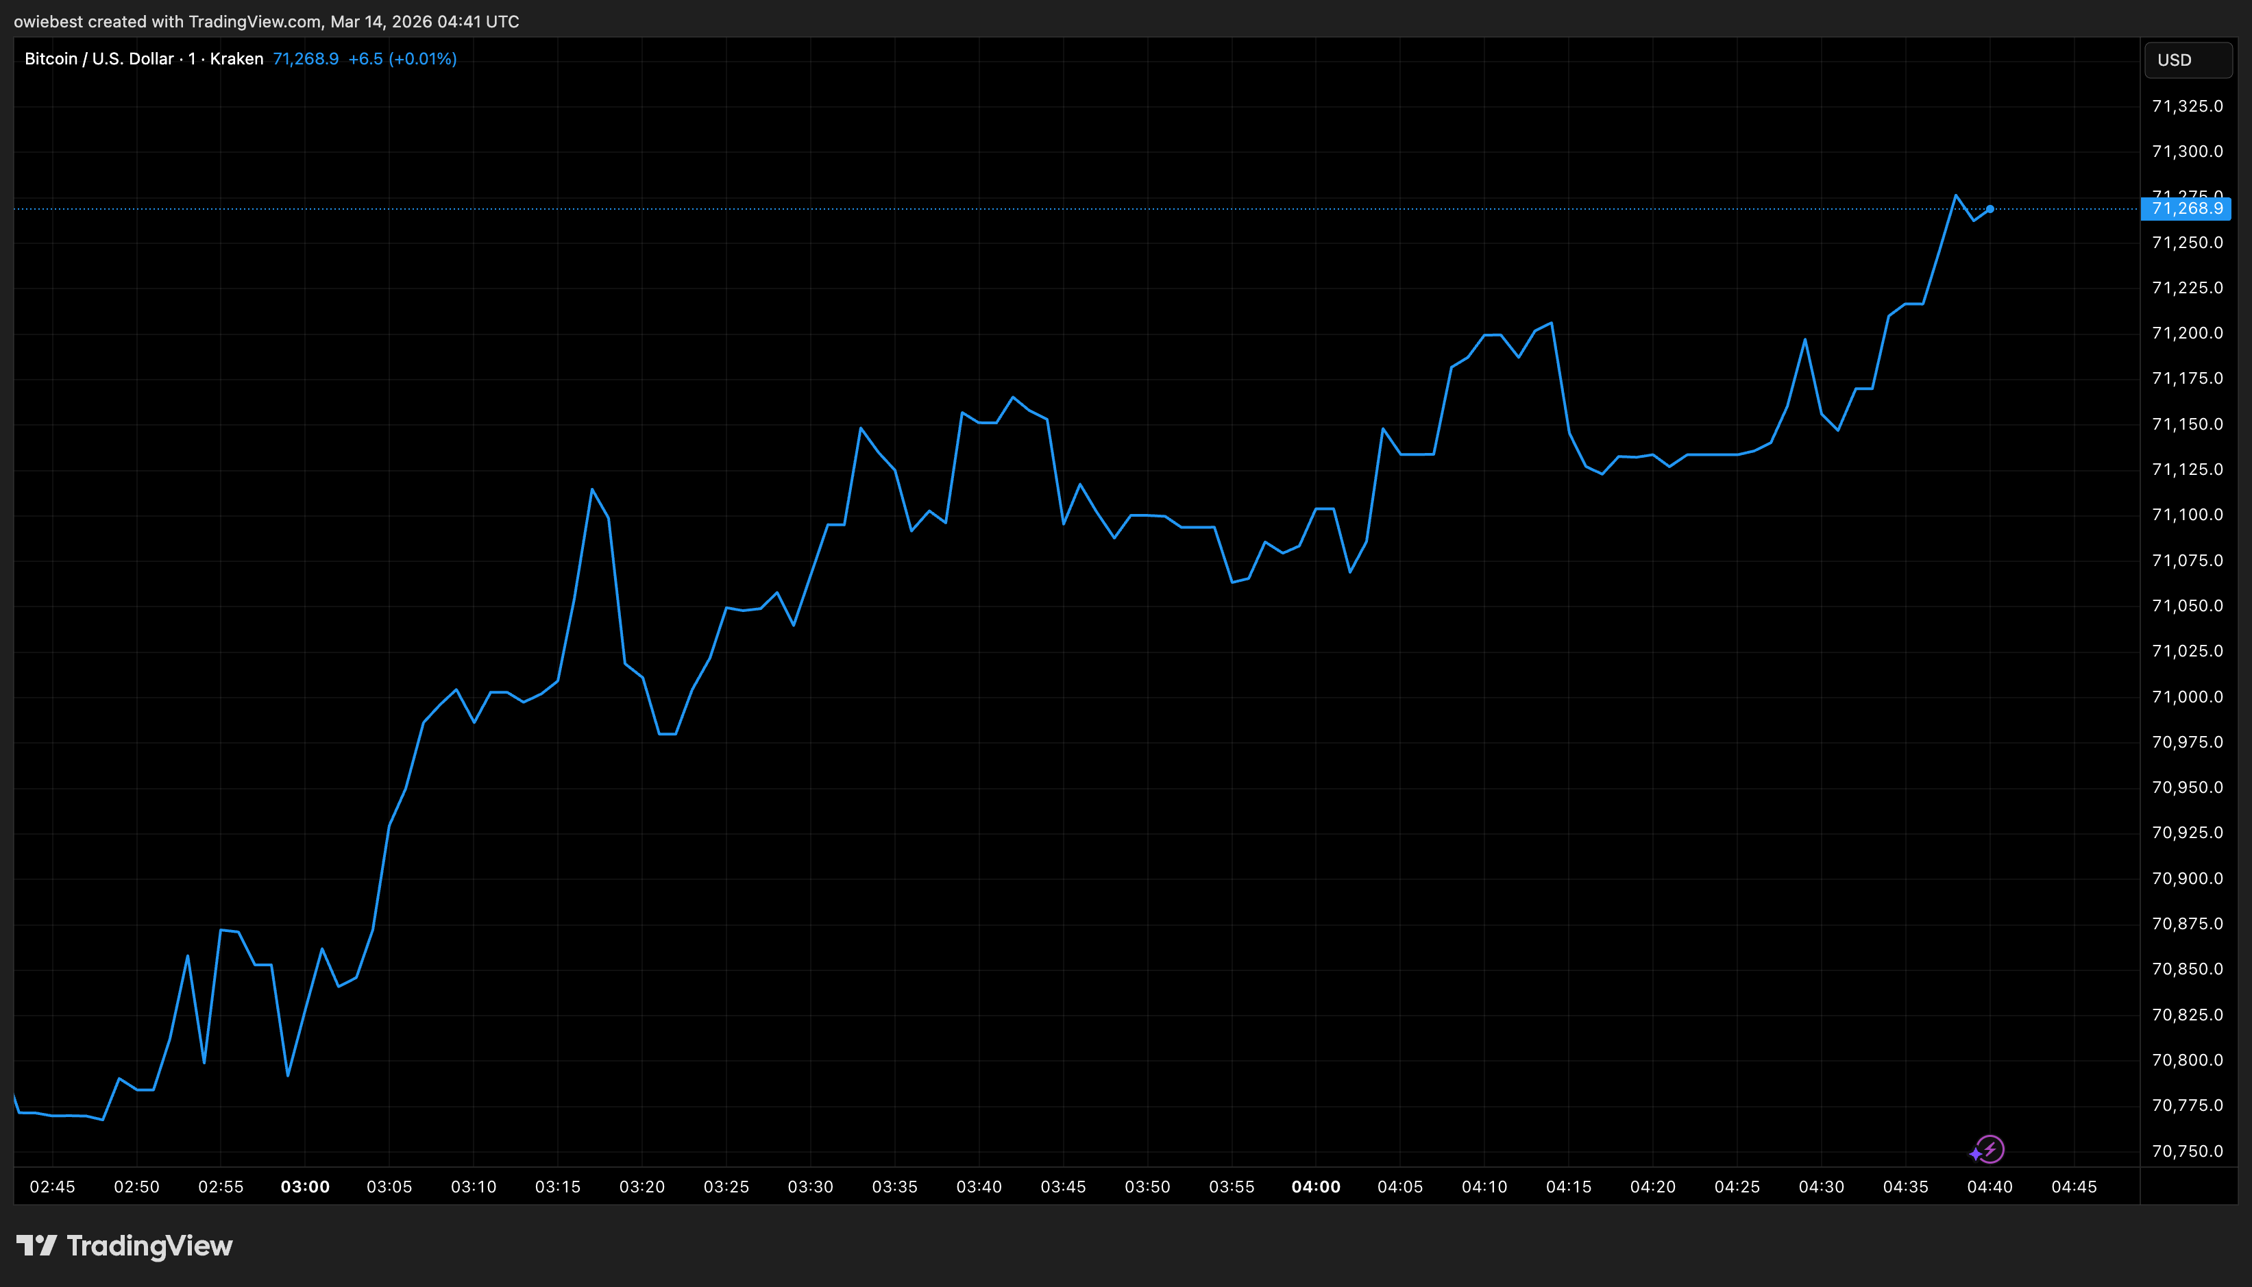Click the Kraken exchange label
This screenshot has width=2252, height=1287.
(x=236, y=58)
